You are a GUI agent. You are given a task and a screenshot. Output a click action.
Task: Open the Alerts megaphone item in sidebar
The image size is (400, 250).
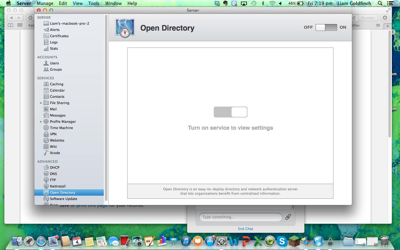[x=46, y=30]
